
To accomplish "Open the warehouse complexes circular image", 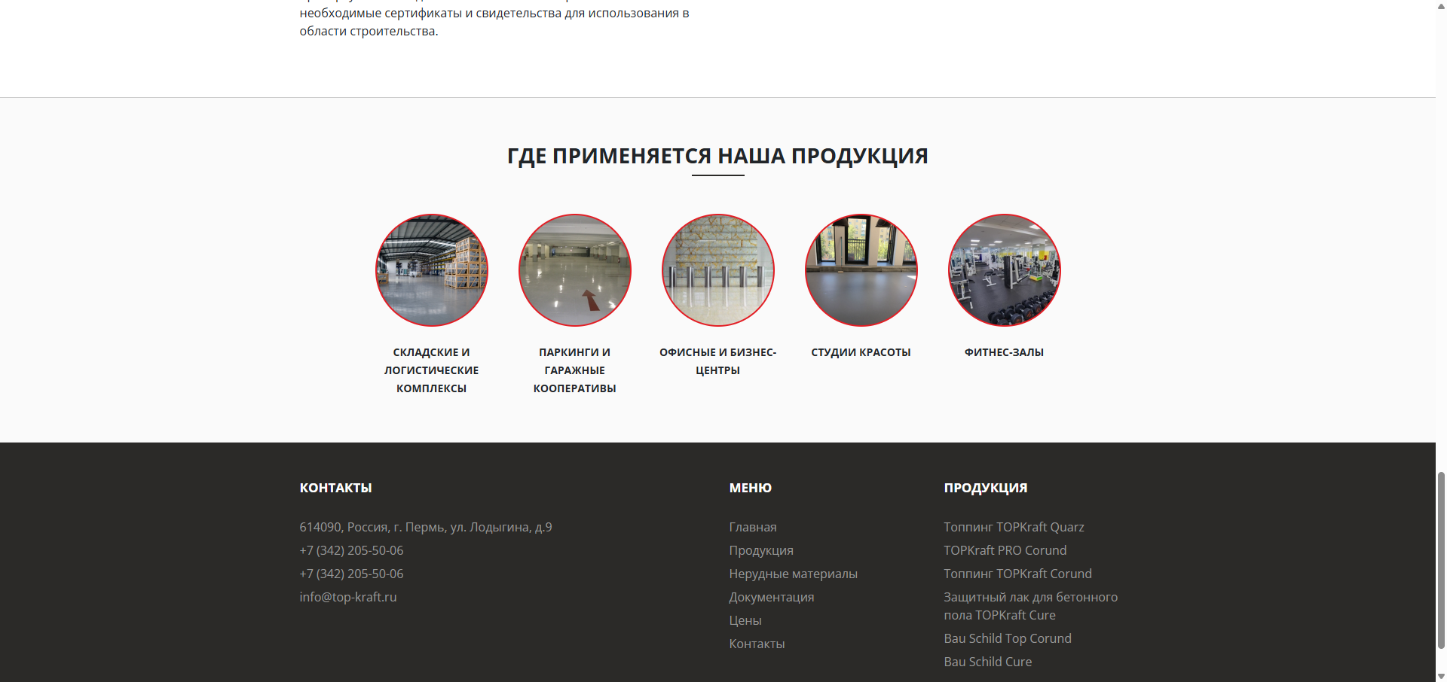I will coord(432,270).
